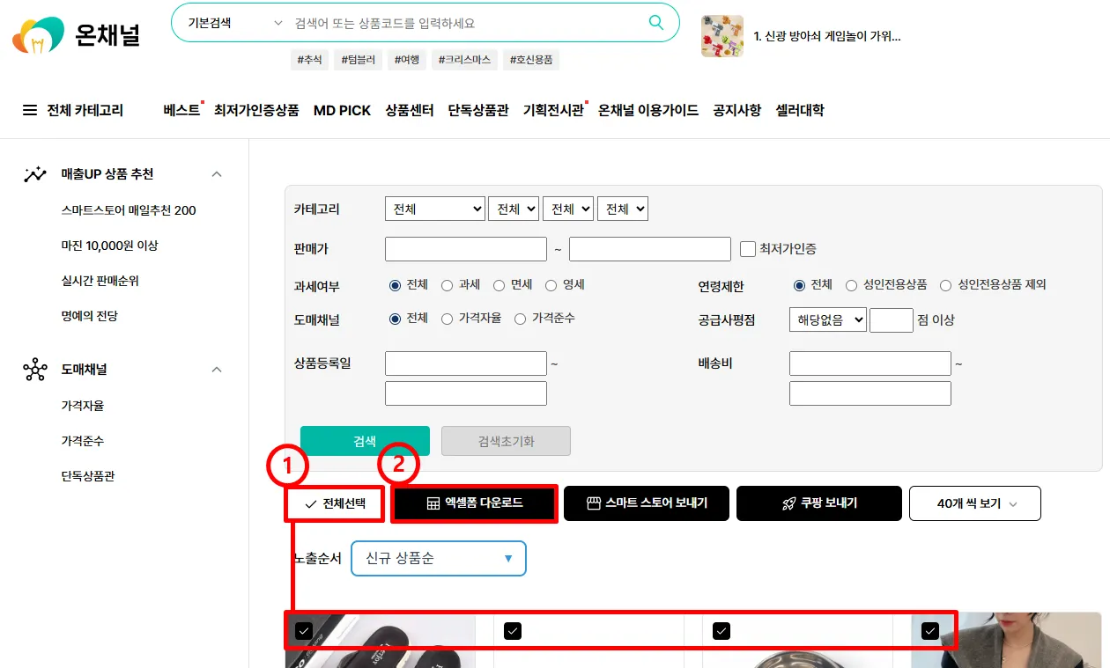Select the 면세 radio button
This screenshot has height=668, width=1110.
[499, 285]
